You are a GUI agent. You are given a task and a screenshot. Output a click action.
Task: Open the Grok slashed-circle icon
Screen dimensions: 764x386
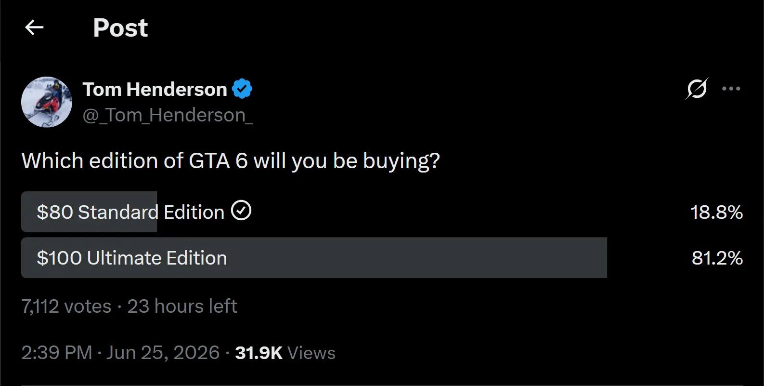[697, 89]
